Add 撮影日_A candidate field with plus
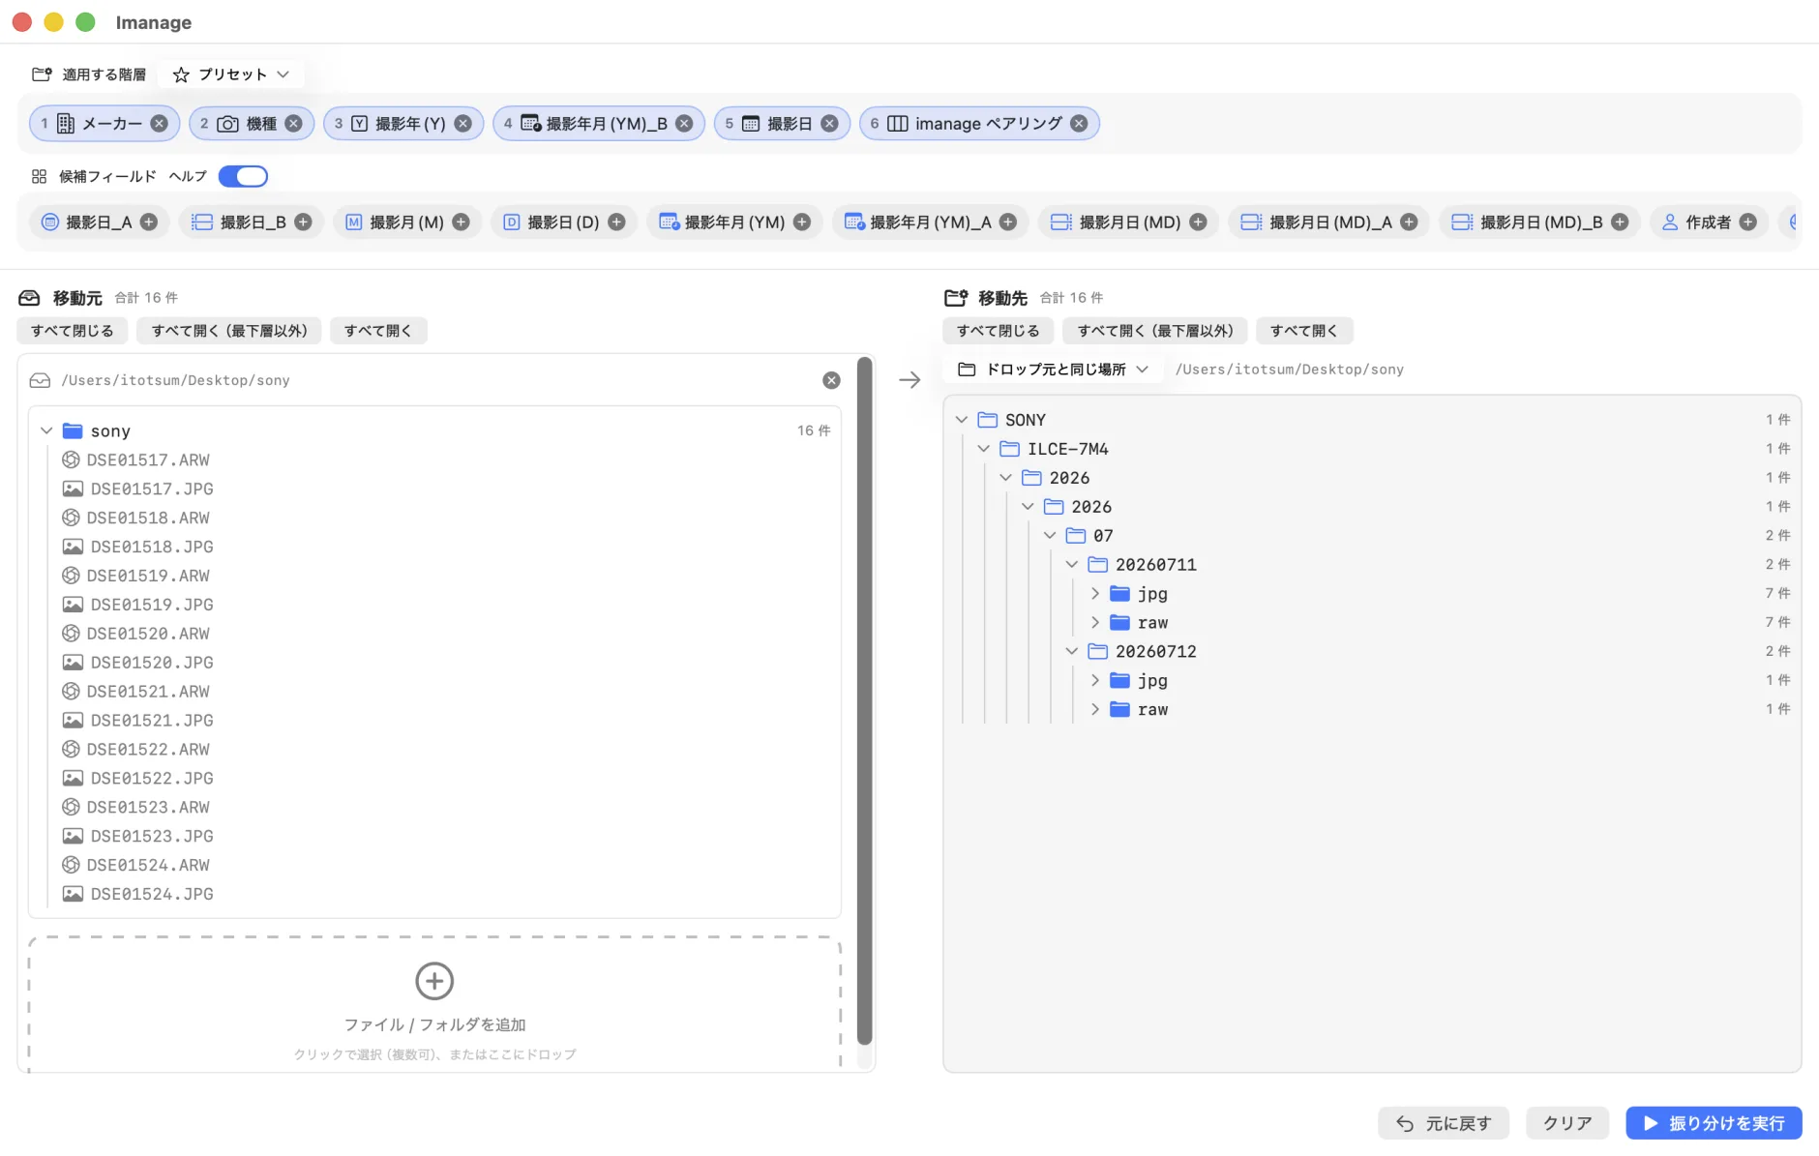 149,222
